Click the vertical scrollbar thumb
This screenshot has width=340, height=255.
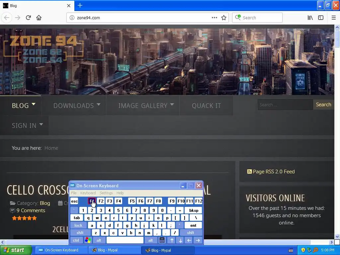tap(337, 39)
